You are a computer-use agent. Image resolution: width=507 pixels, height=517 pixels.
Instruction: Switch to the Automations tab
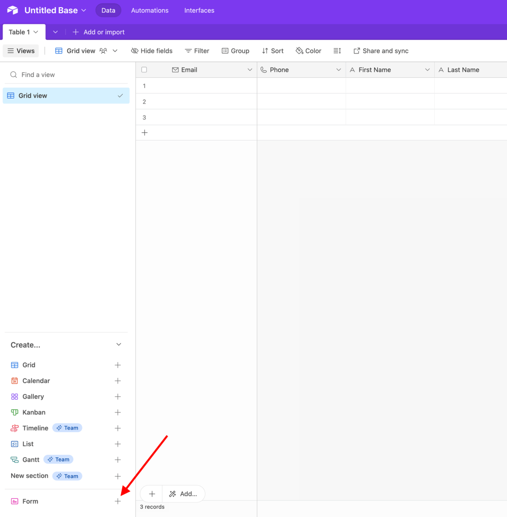[149, 10]
